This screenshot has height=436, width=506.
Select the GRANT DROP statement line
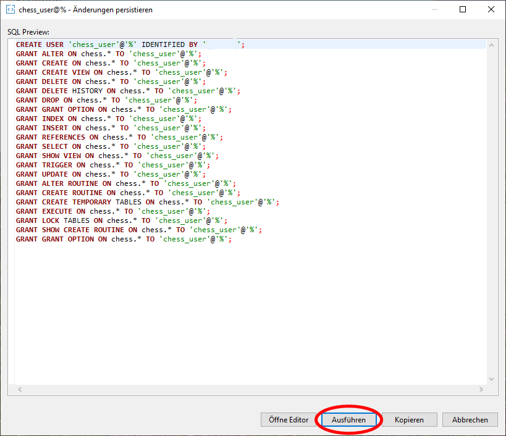point(106,100)
